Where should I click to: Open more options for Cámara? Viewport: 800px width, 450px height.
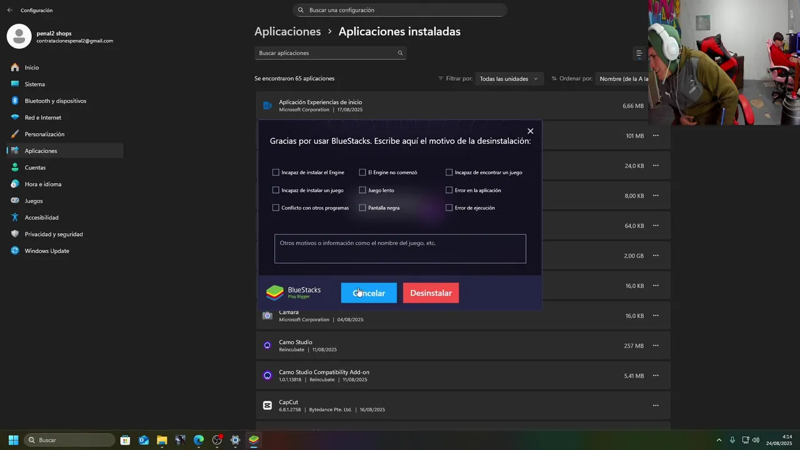tap(656, 316)
